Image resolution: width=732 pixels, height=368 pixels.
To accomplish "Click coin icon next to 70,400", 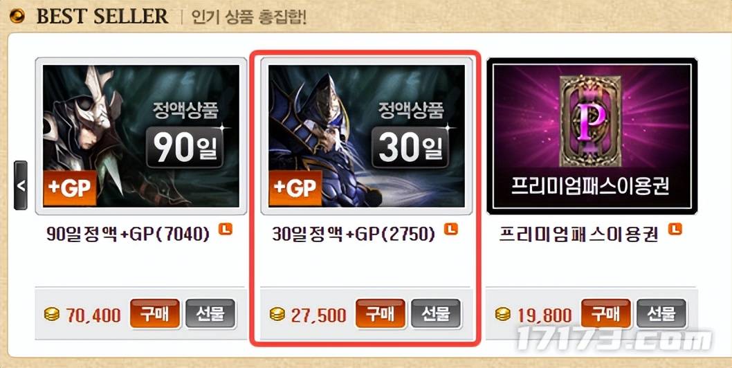I will (x=52, y=314).
